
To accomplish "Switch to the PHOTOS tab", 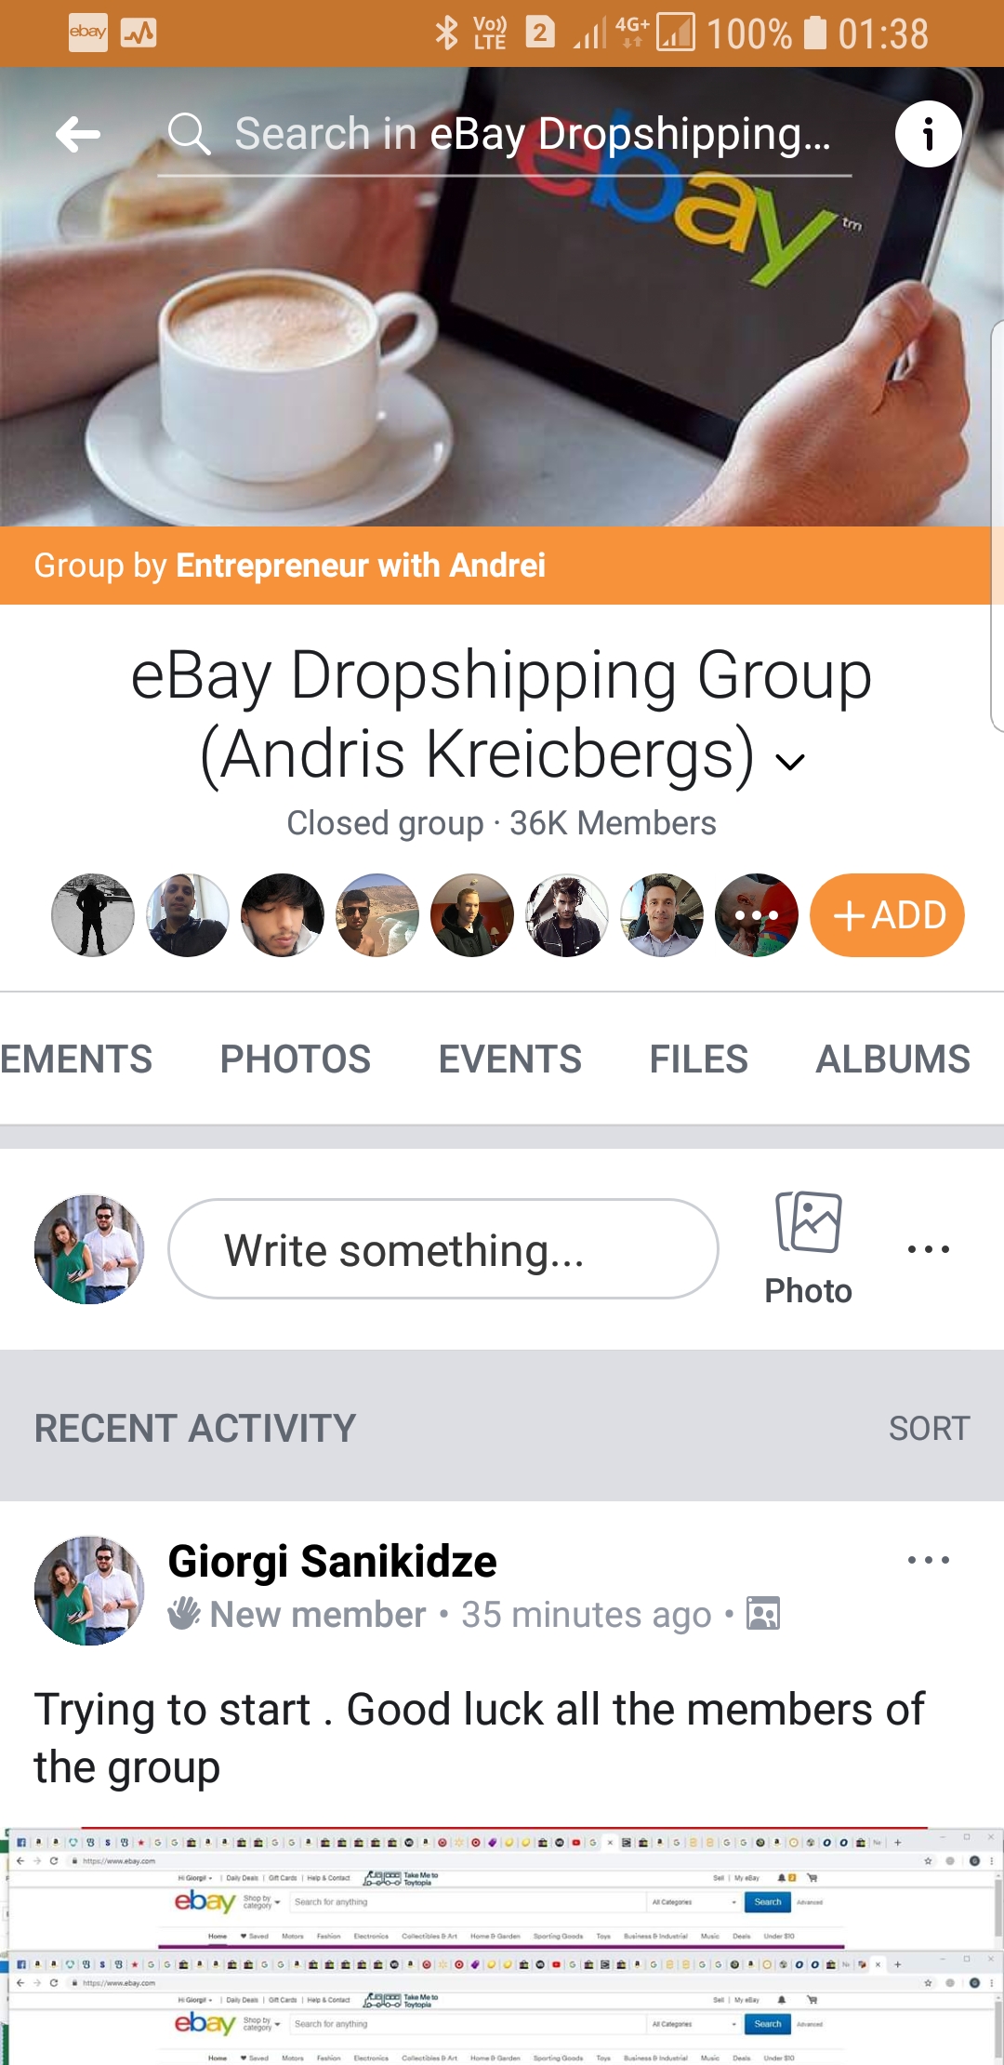I will pyautogui.click(x=295, y=1059).
